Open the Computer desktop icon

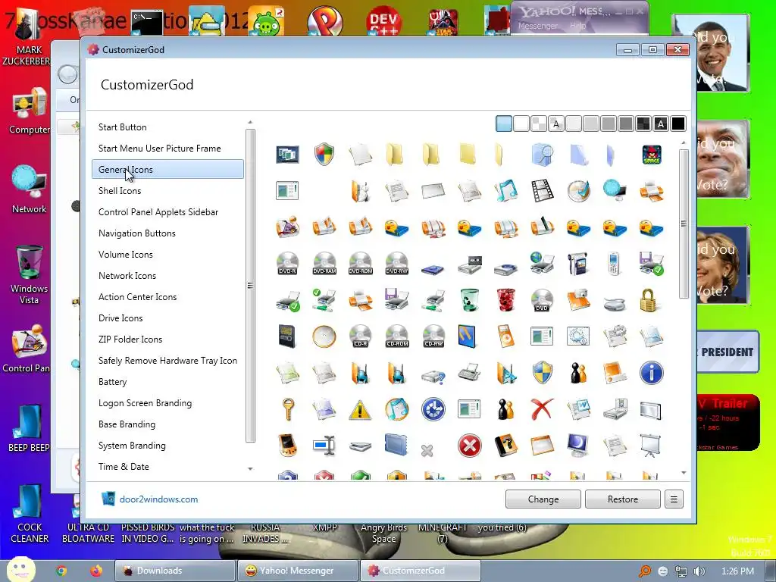29,111
